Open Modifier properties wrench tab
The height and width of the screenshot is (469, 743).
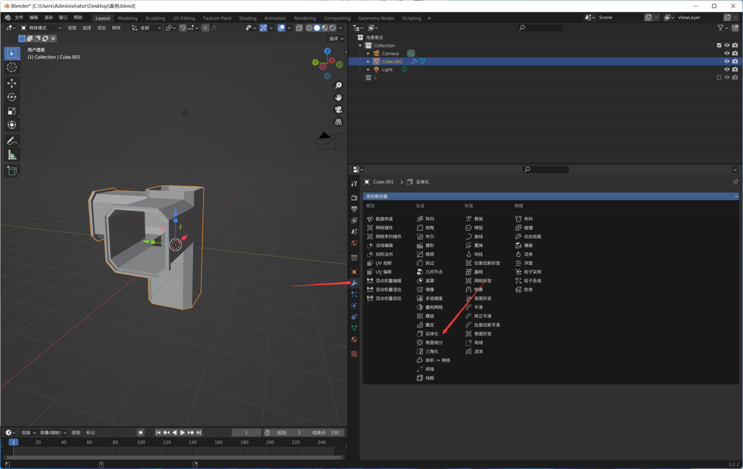point(354,283)
